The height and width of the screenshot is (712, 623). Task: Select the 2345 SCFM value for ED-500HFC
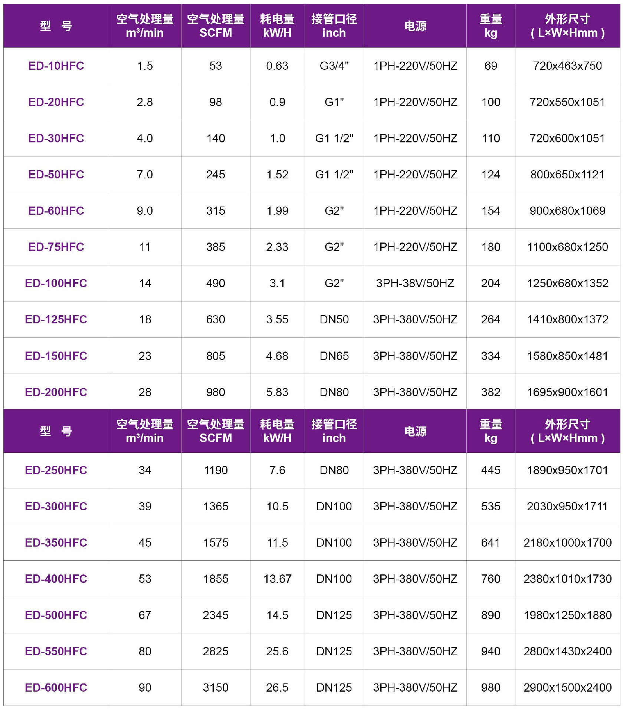tap(216, 615)
